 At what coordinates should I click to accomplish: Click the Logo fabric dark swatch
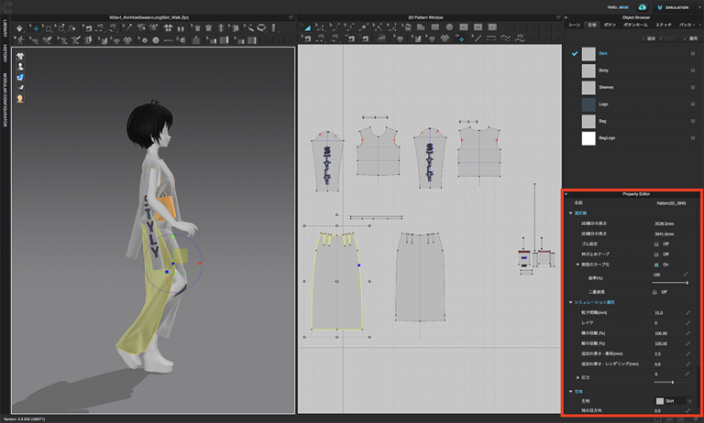[x=588, y=104]
